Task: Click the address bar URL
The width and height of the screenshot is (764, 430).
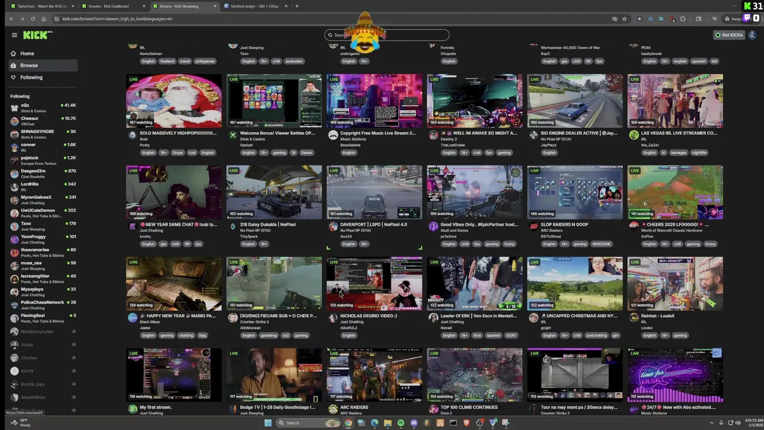Action: (118, 19)
